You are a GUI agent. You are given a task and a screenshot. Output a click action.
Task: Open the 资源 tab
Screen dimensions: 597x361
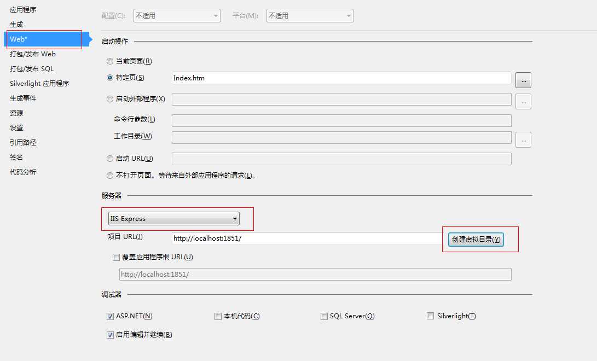[x=16, y=113]
